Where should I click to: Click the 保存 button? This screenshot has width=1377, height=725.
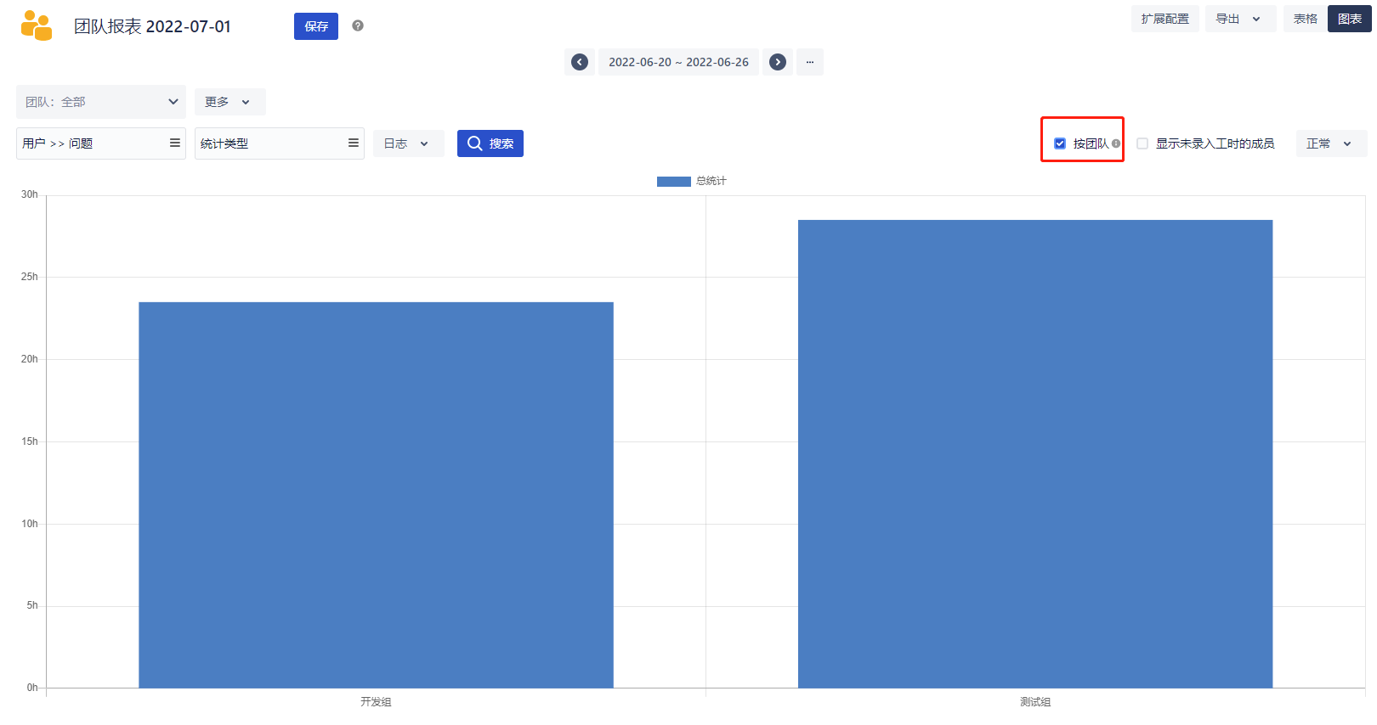(x=316, y=26)
